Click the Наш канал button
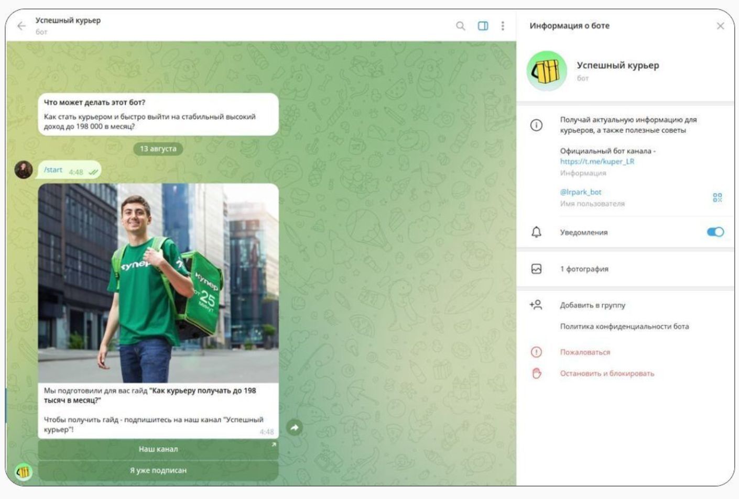Viewport: 739px width, 499px height. point(158,449)
